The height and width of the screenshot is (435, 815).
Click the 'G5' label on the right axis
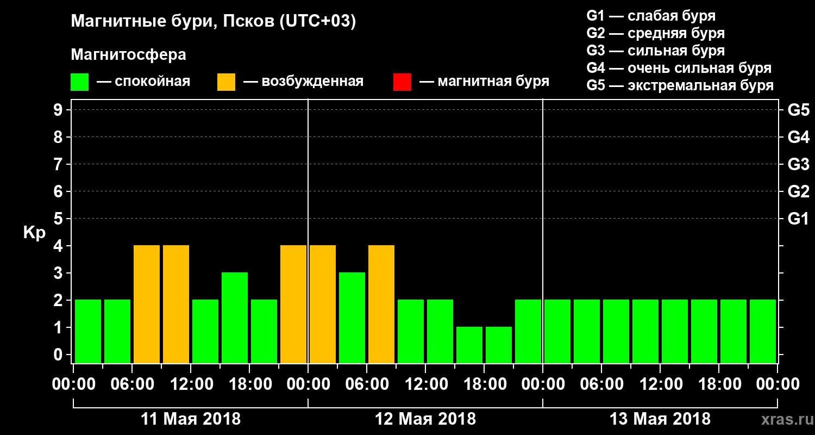798,110
